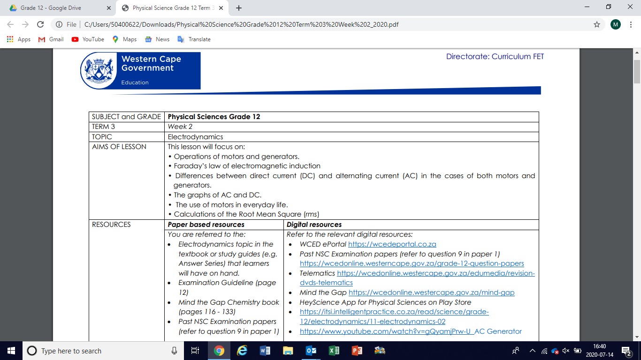
Task: Open PowerPoint from the taskbar
Action: tap(357, 351)
